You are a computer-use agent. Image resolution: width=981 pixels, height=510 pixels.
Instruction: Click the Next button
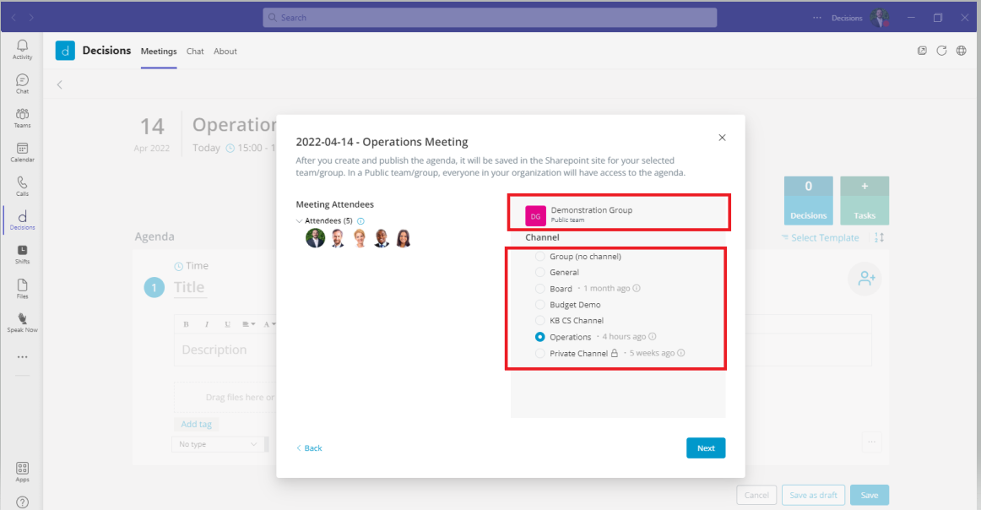click(x=705, y=448)
